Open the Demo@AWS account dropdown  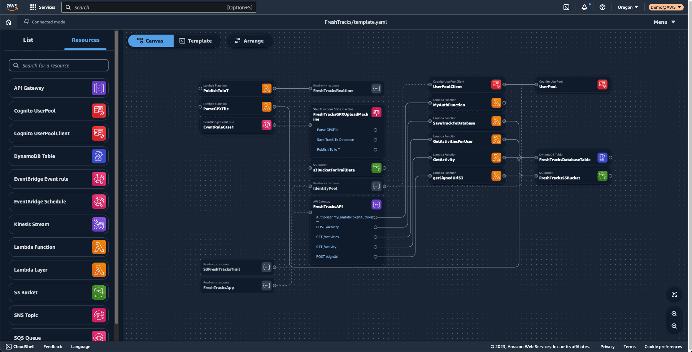tap(666, 7)
